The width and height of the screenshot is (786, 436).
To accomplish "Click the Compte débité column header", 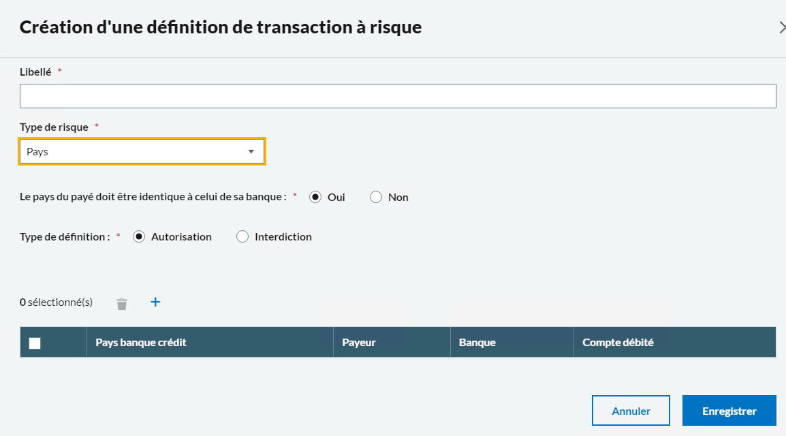I will point(618,343).
